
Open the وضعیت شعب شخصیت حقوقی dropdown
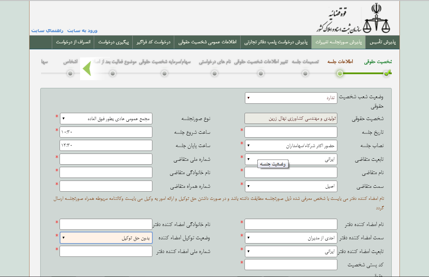click(x=291, y=98)
